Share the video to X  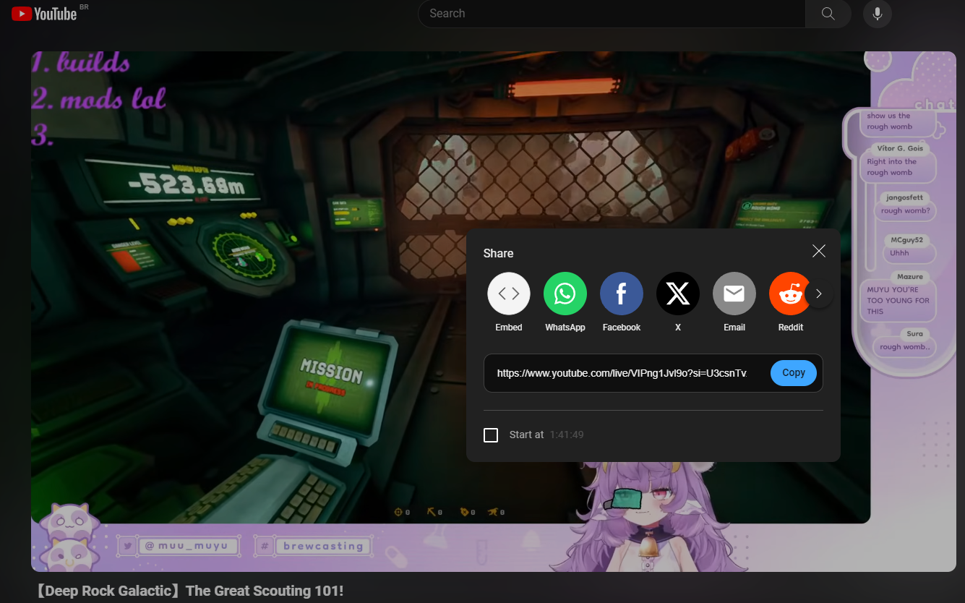(677, 294)
